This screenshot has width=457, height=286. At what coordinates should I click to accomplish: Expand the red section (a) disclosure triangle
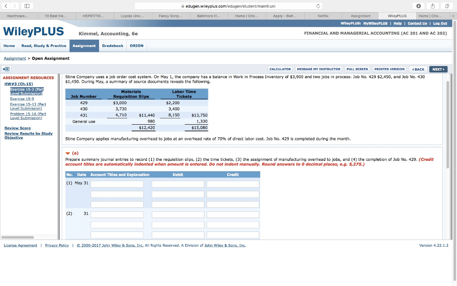point(68,153)
